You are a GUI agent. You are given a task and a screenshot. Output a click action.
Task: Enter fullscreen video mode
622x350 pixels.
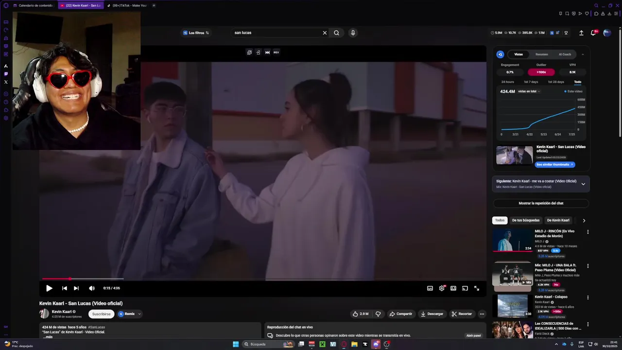click(477, 288)
